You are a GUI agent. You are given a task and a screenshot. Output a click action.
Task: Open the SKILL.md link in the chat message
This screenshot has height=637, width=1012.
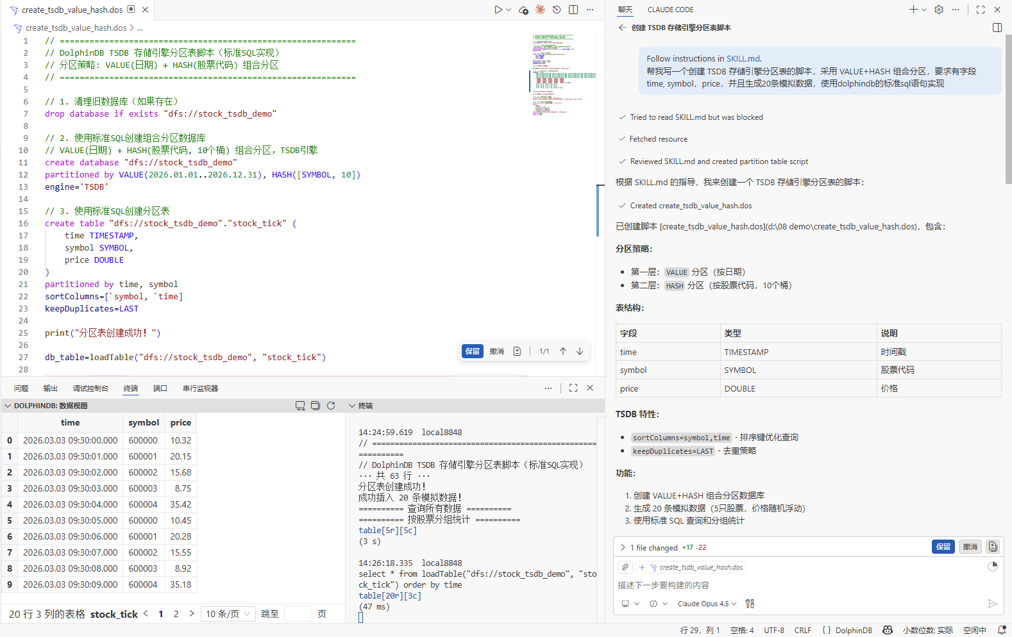tap(743, 58)
